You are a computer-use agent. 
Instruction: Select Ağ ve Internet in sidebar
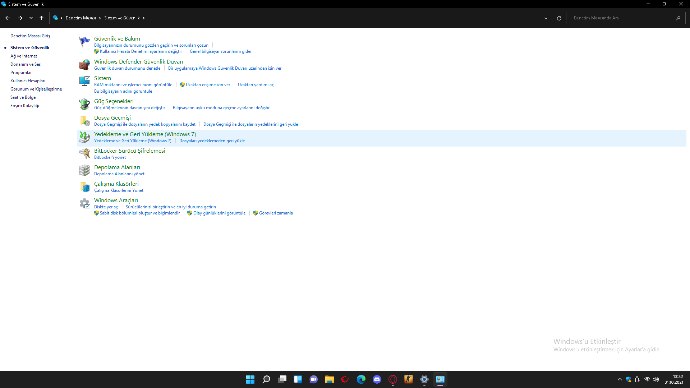24,56
